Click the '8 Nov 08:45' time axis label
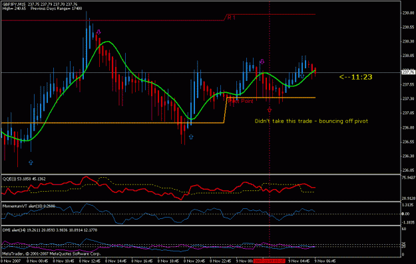The width and height of the screenshot is (416, 264). [37, 261]
